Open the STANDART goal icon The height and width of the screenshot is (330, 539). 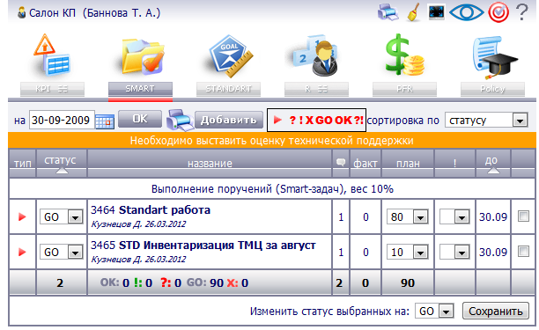(x=230, y=55)
